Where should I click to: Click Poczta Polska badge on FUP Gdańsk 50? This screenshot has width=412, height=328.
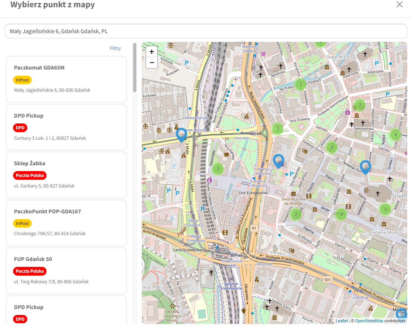30,271
